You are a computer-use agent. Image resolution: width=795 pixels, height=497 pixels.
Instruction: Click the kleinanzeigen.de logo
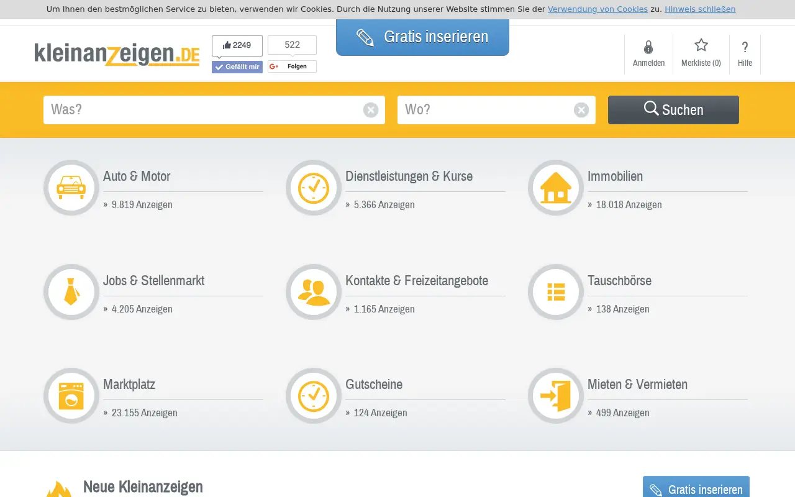(x=117, y=54)
